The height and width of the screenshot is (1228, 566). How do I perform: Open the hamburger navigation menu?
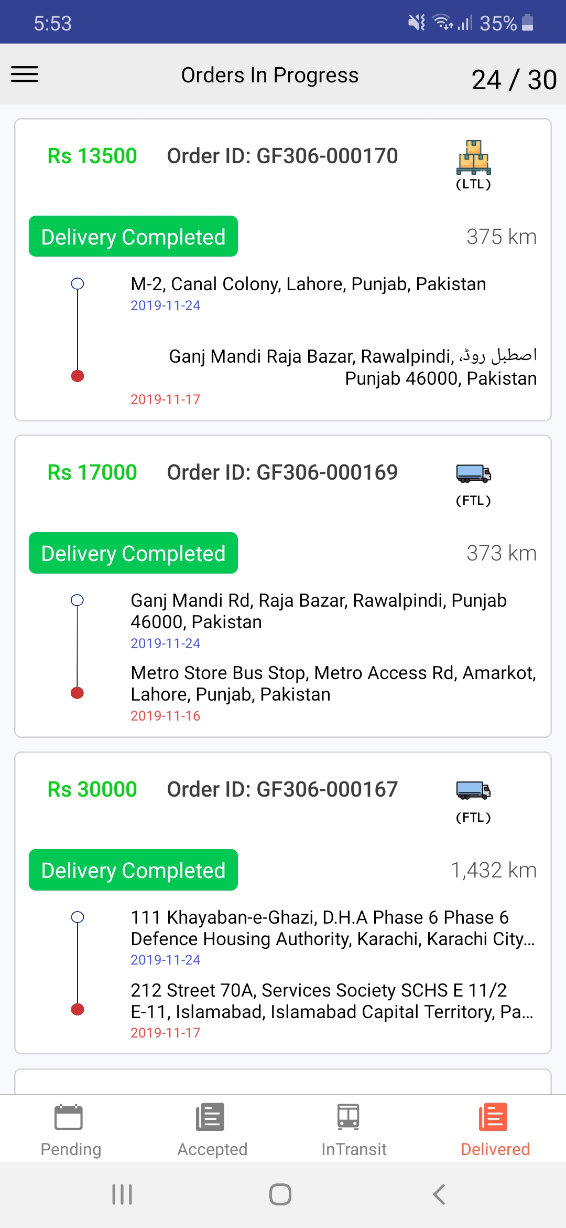click(x=25, y=75)
